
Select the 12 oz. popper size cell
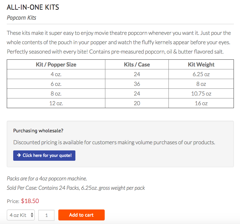(x=56, y=103)
